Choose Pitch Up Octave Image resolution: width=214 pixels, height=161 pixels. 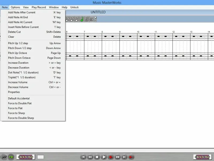point(33,53)
